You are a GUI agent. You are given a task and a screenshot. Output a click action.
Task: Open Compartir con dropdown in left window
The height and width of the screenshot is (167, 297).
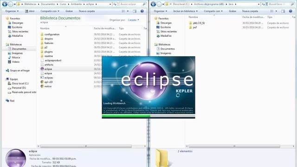point(50,11)
